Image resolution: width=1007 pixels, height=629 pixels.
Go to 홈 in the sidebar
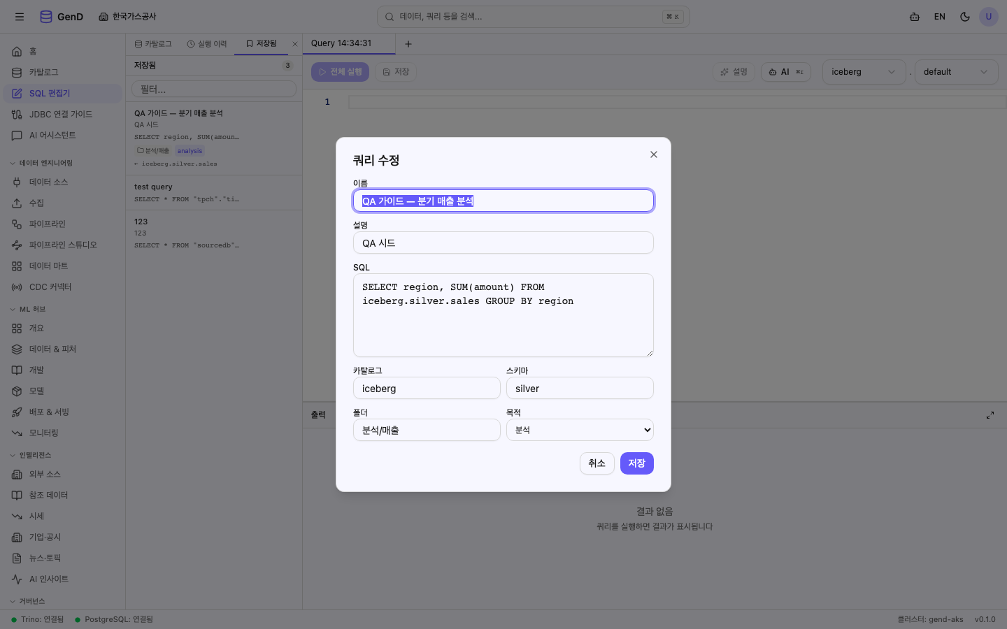(63, 51)
